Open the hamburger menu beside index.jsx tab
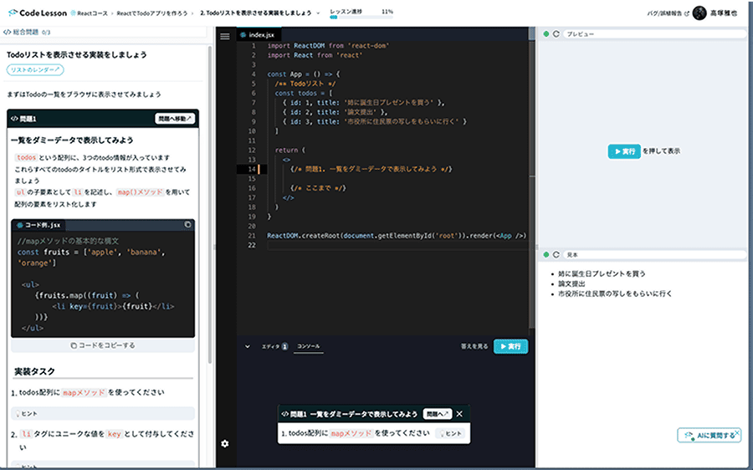The image size is (753, 470). [x=224, y=36]
